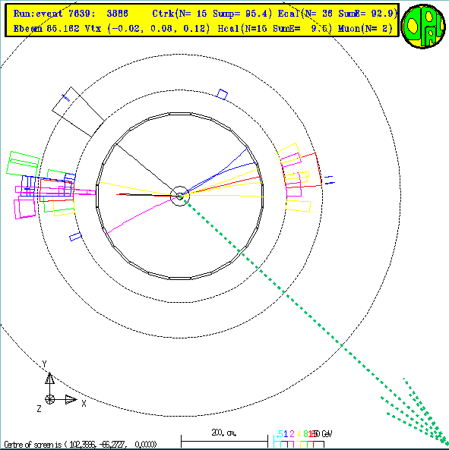Click the yellow header bar showing Run:event
Viewport: 449px width, 450px height.
[202, 20]
